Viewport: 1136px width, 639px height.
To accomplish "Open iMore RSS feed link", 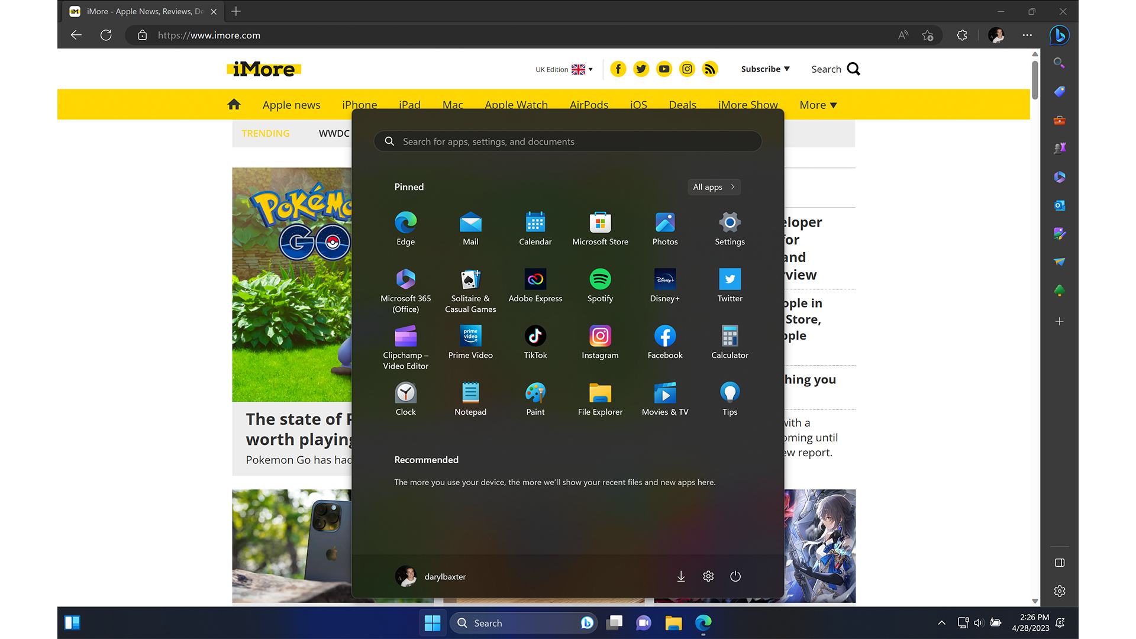I will 710,69.
